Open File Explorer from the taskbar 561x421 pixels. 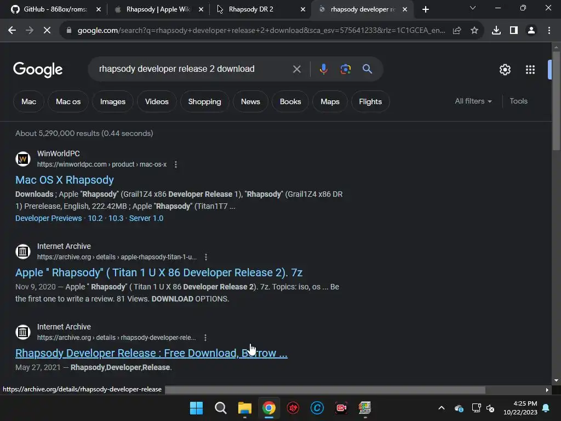245,408
